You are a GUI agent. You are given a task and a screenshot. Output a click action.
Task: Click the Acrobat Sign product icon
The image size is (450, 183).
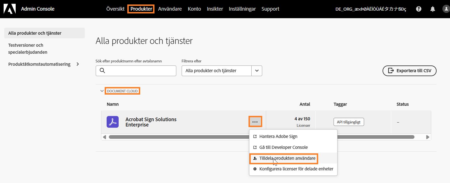(x=112, y=122)
